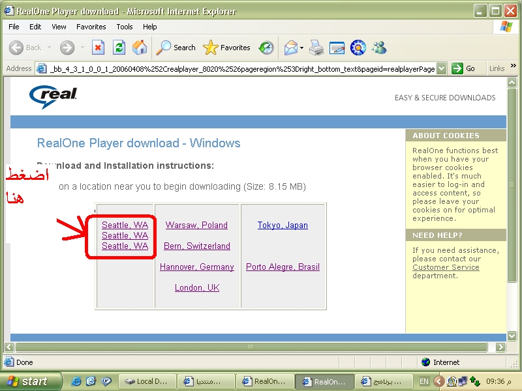Go to the Home page icon
Screen dimensions: 522x391
(x=140, y=48)
